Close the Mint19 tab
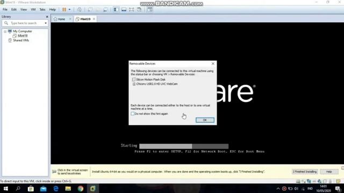 [94, 19]
